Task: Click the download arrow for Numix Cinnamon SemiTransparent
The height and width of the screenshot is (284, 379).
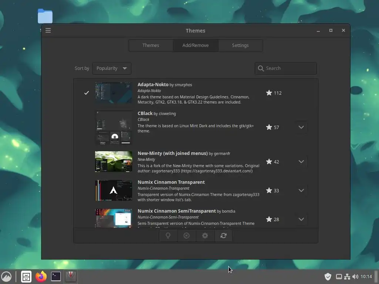Action: pos(301,219)
